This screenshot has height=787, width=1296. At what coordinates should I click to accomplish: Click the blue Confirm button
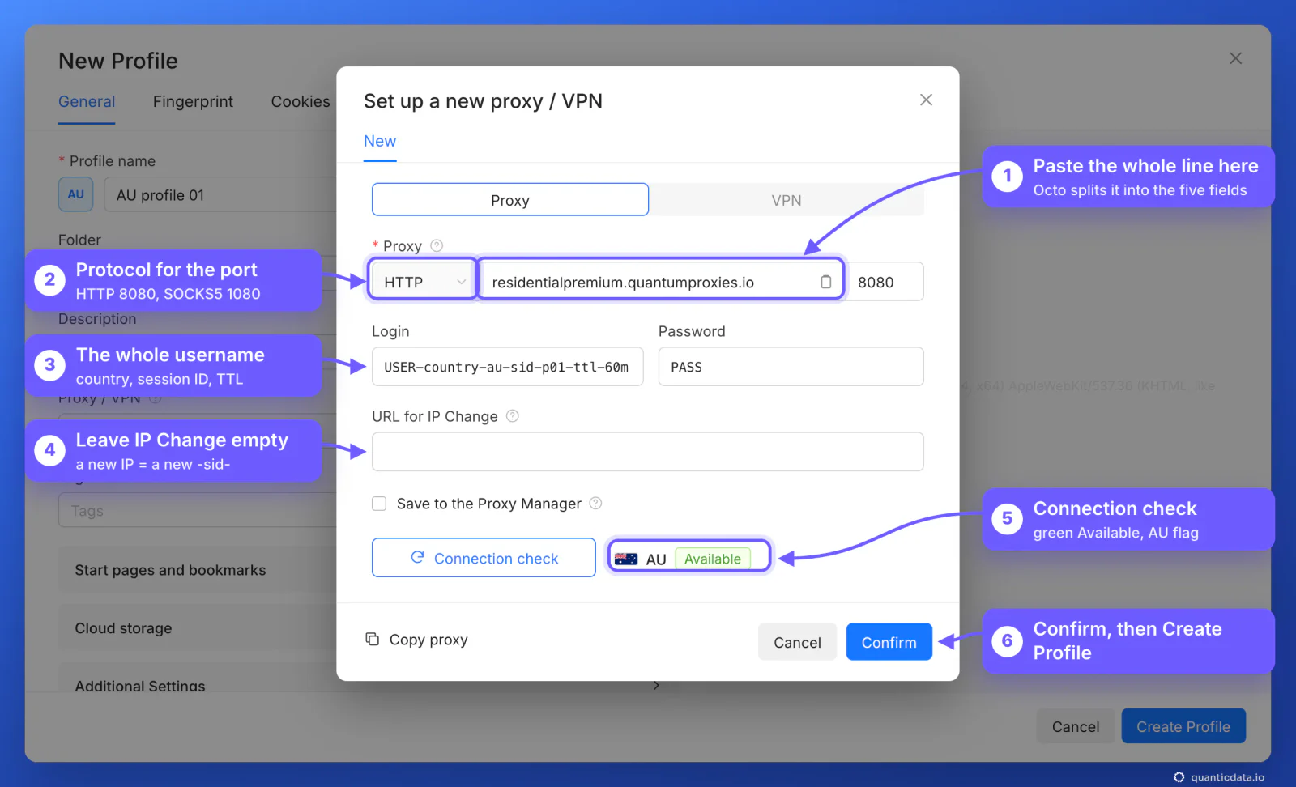click(x=889, y=642)
